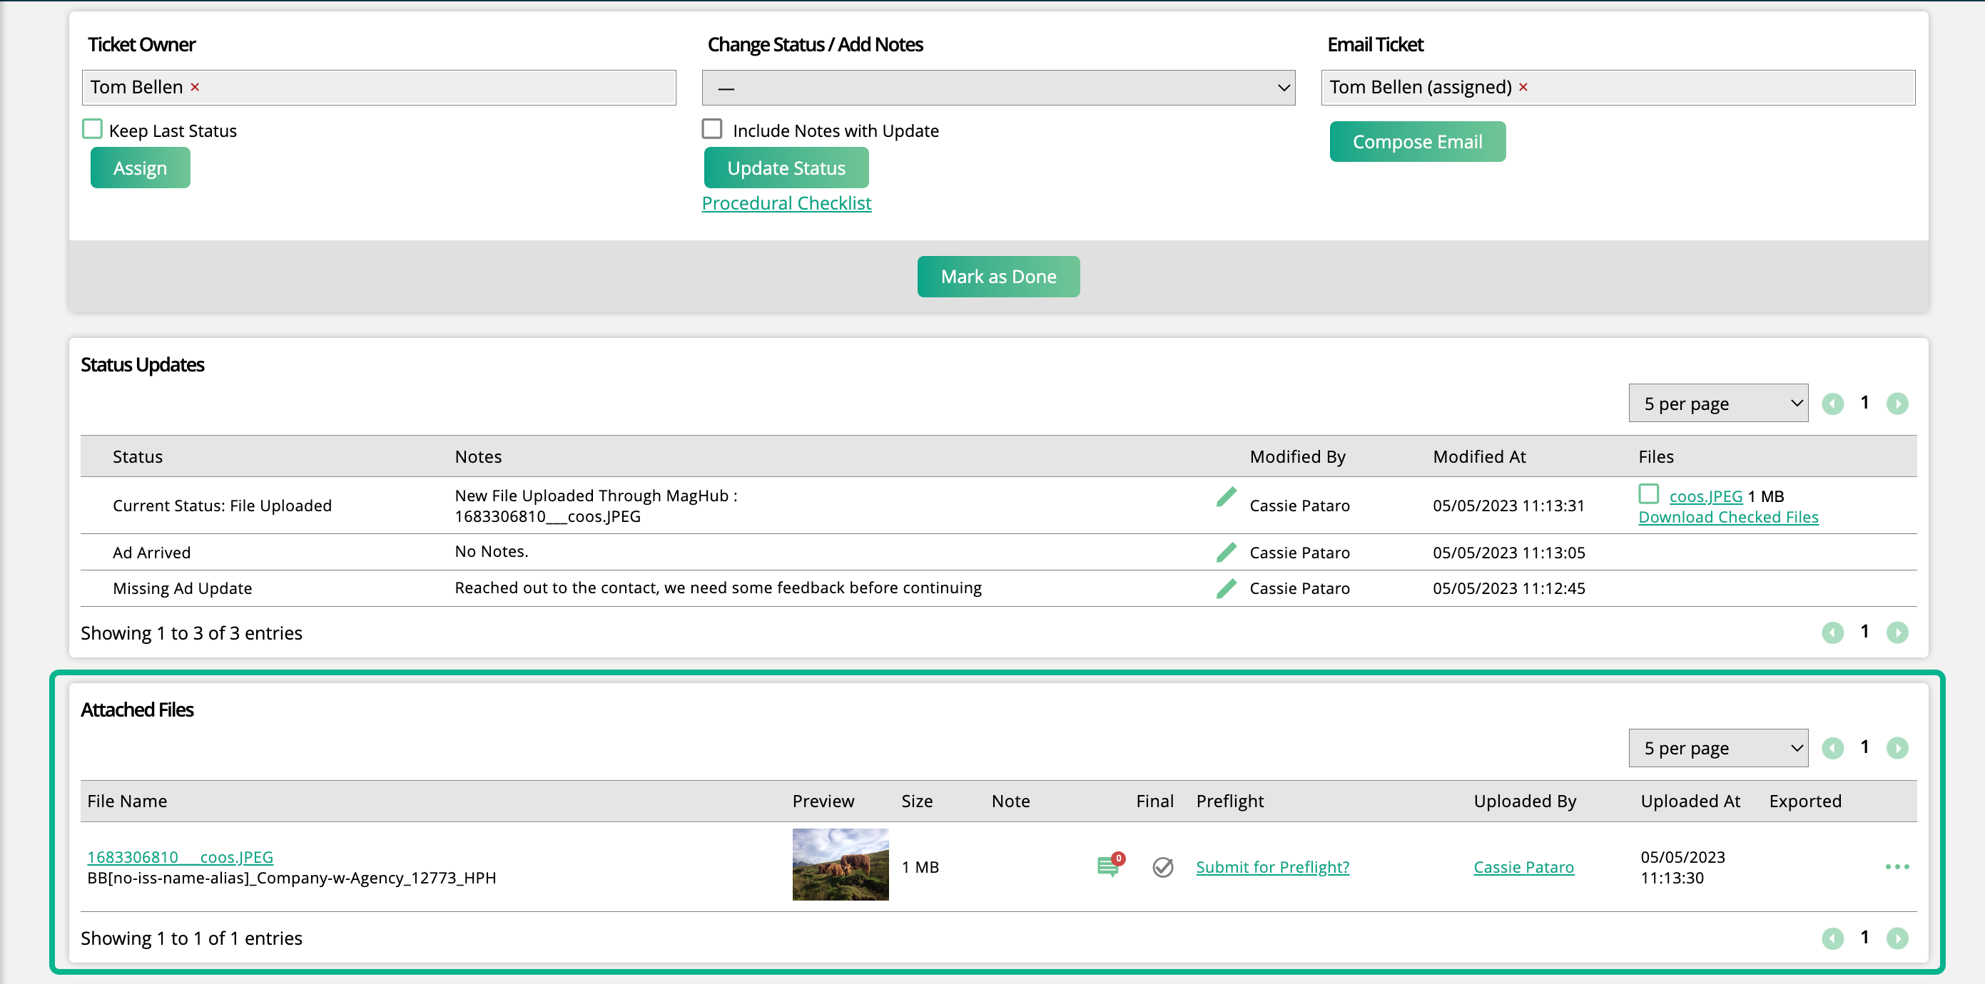1985x984 pixels.
Task: Open the ellipsis actions menu for coos.JPEG
Action: click(1897, 866)
